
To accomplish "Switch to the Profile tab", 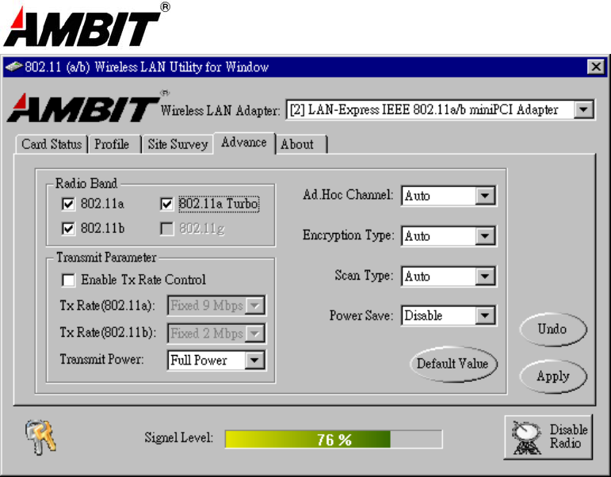I will [x=115, y=144].
